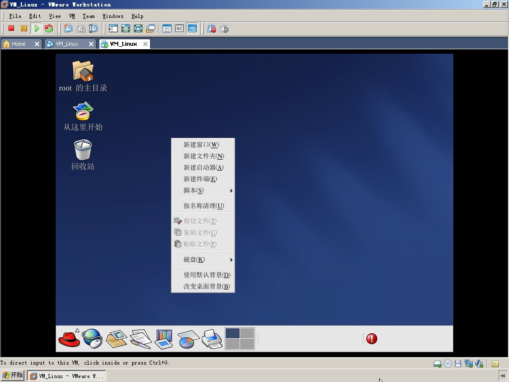Open the VM menu
The height and width of the screenshot is (382, 509).
coord(72,16)
